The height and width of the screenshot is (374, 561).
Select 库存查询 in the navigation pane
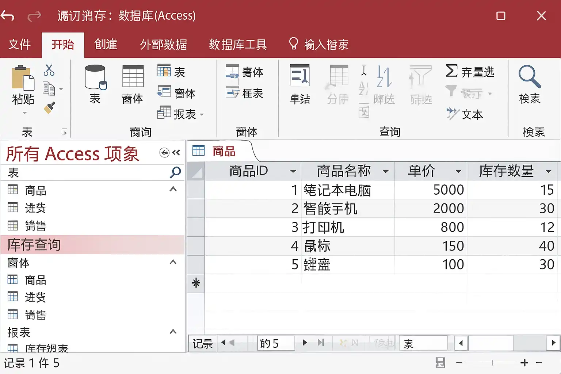pyautogui.click(x=34, y=245)
